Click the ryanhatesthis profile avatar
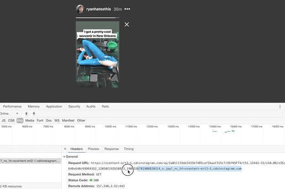The image size is (285, 189). tap(80, 9)
